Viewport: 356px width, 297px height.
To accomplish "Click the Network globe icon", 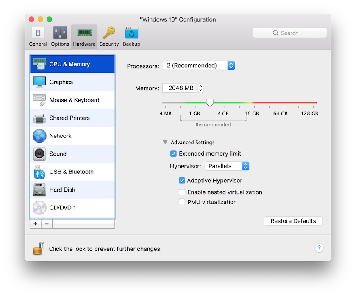I will (39, 136).
